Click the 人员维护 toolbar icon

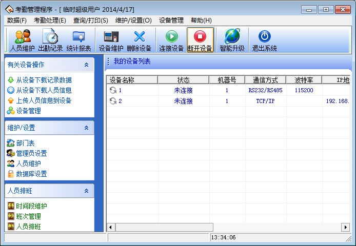(23, 40)
